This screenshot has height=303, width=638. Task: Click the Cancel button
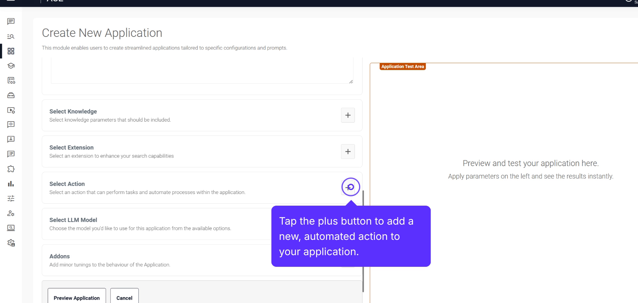pos(124,298)
